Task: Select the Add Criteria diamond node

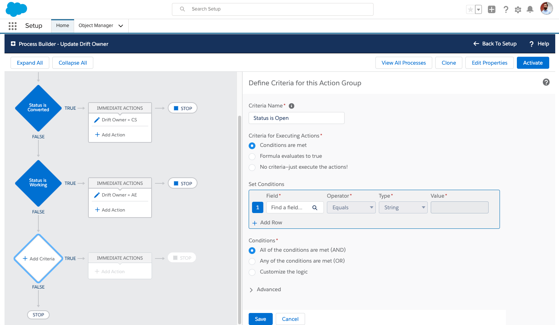Action: click(38, 258)
